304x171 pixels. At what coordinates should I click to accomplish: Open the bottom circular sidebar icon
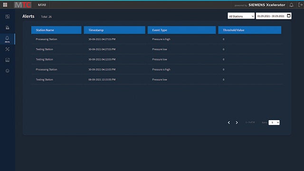pos(8,71)
